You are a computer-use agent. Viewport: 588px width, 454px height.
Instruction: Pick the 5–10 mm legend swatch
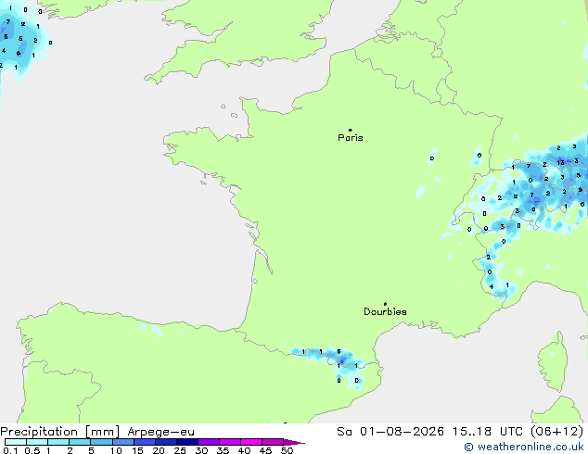pos(101,442)
